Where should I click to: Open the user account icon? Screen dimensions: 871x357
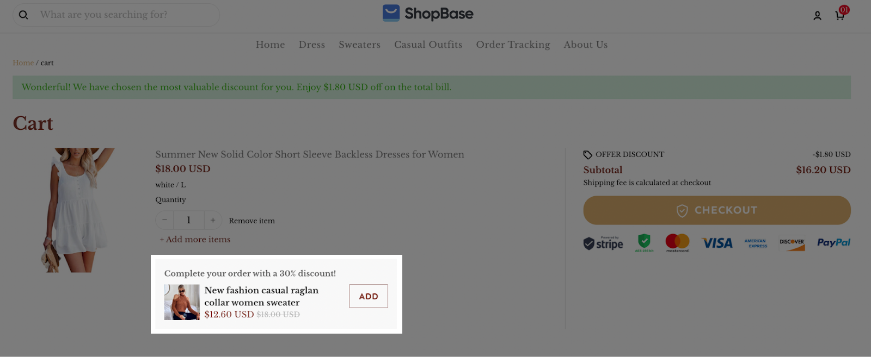click(817, 16)
